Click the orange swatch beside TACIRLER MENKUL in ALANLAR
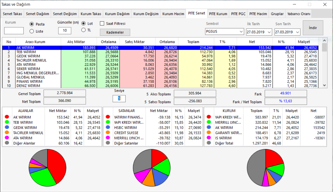The image size is (333, 192). (7, 133)
